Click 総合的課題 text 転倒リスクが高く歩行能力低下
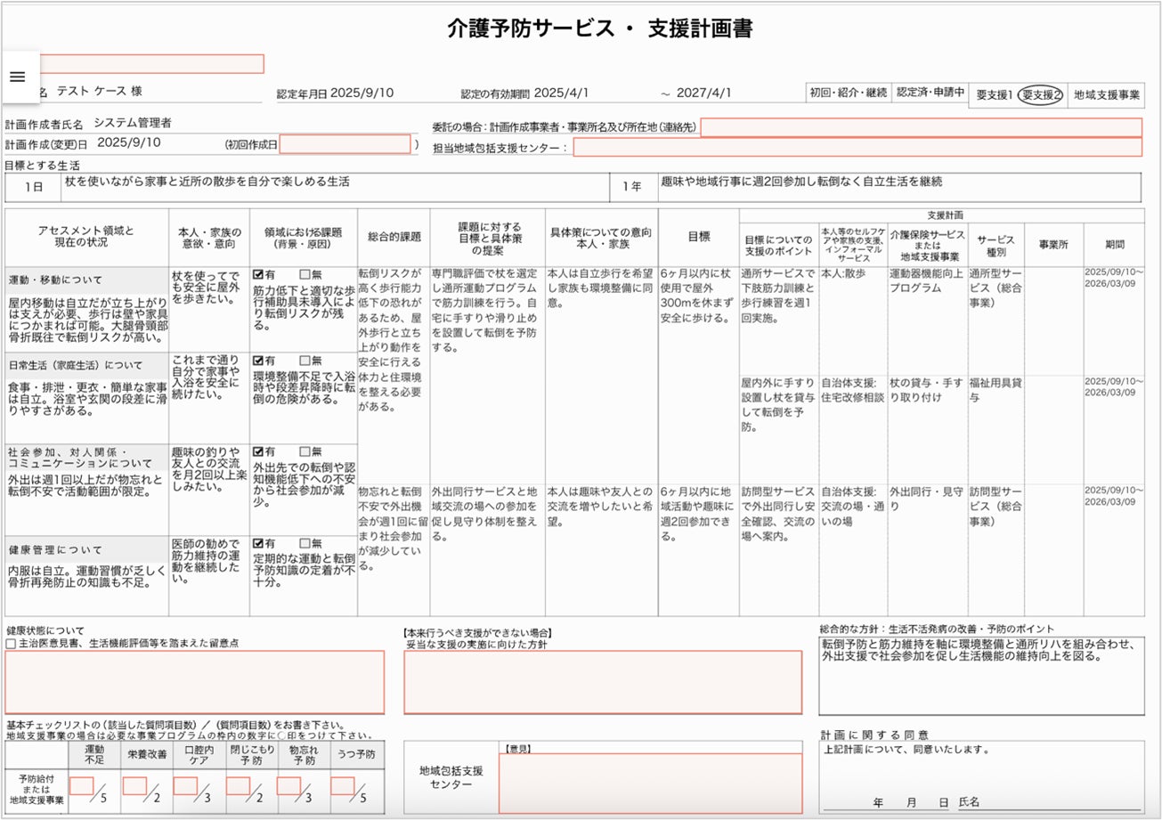The height and width of the screenshot is (820, 1162). click(393, 339)
